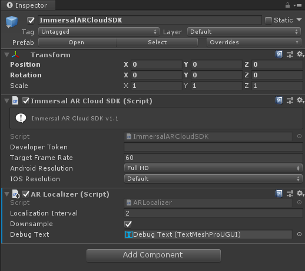Open Transform component help reference

[279, 54]
